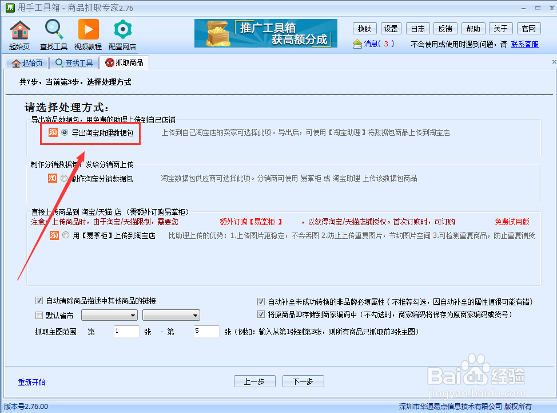Click the Taobao icon beside 用【易掌柜】上传到淘宝店
The image size is (557, 413).
54,235
